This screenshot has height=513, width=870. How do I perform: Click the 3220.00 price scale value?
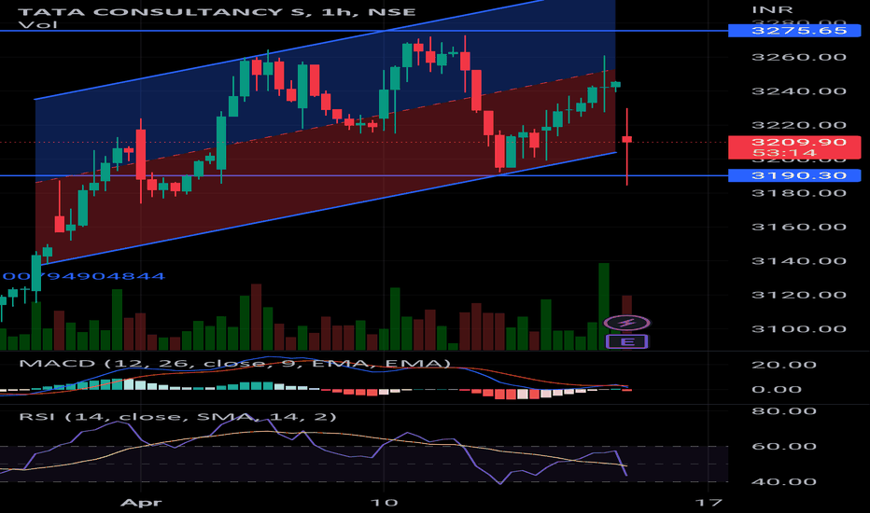tap(799, 125)
